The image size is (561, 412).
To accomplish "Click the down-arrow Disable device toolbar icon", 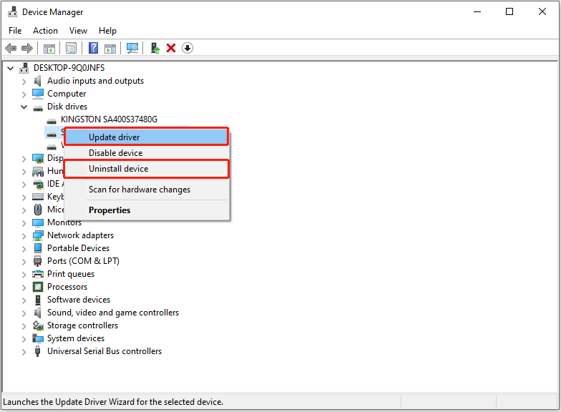I will [x=187, y=48].
